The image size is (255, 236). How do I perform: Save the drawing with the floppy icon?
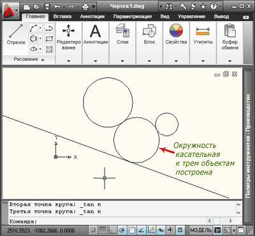coord(47,7)
